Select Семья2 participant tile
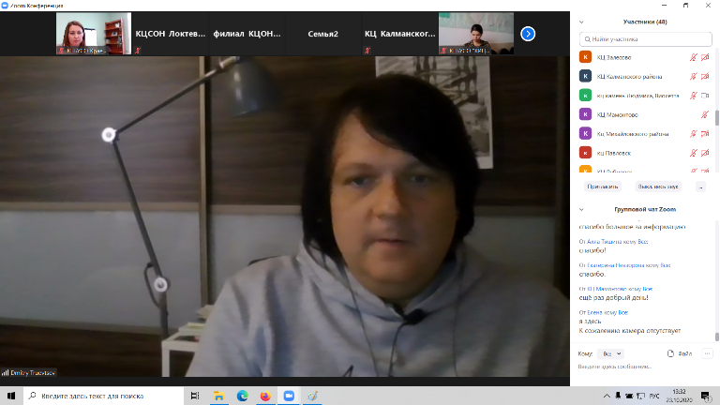The width and height of the screenshot is (720, 405). (x=322, y=34)
